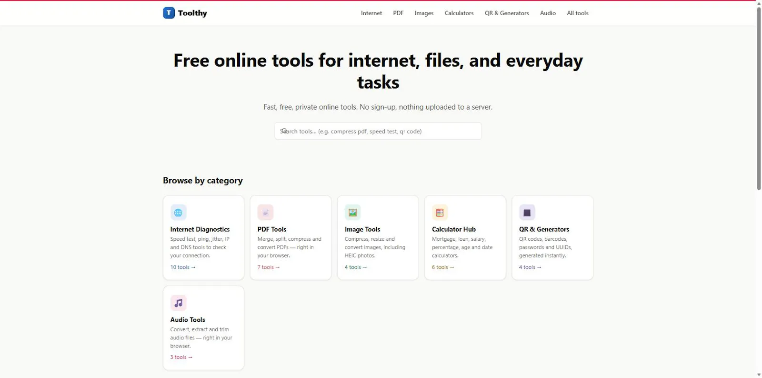Open the Internet Diagnostics card title
The width and height of the screenshot is (762, 378).
point(200,229)
